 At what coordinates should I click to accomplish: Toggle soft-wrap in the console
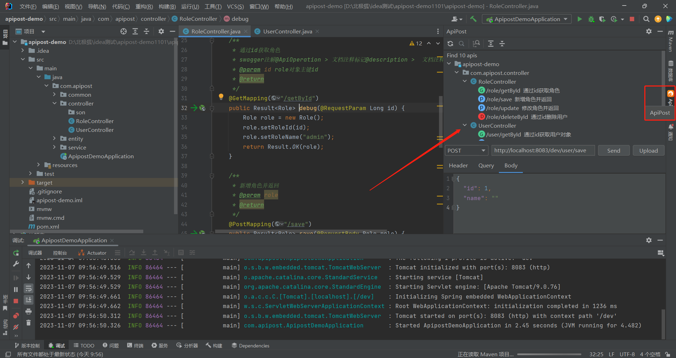[x=29, y=289]
